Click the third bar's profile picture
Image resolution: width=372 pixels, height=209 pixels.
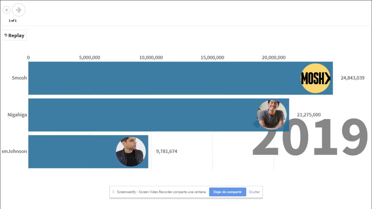click(x=131, y=152)
